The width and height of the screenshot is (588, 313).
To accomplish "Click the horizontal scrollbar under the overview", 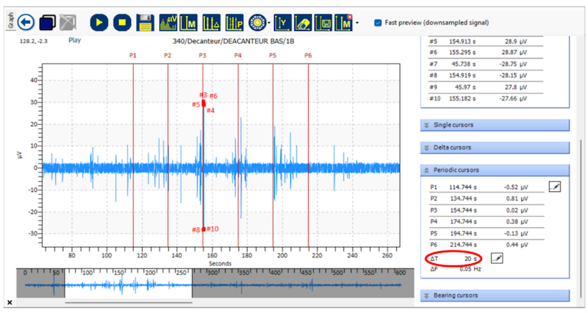I will pos(110,302).
